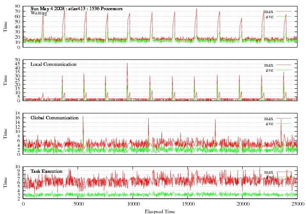Select 'max' legend text in Local Communication plot
306x214 pixels.
[x=269, y=65]
